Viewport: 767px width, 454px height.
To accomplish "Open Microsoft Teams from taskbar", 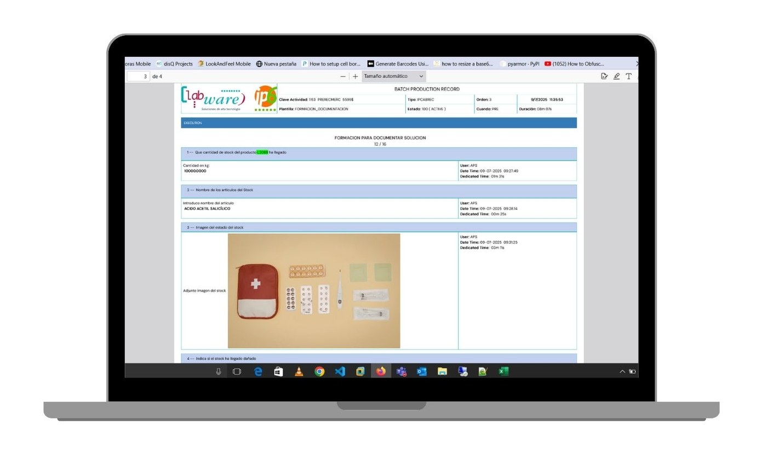I will coord(402,371).
